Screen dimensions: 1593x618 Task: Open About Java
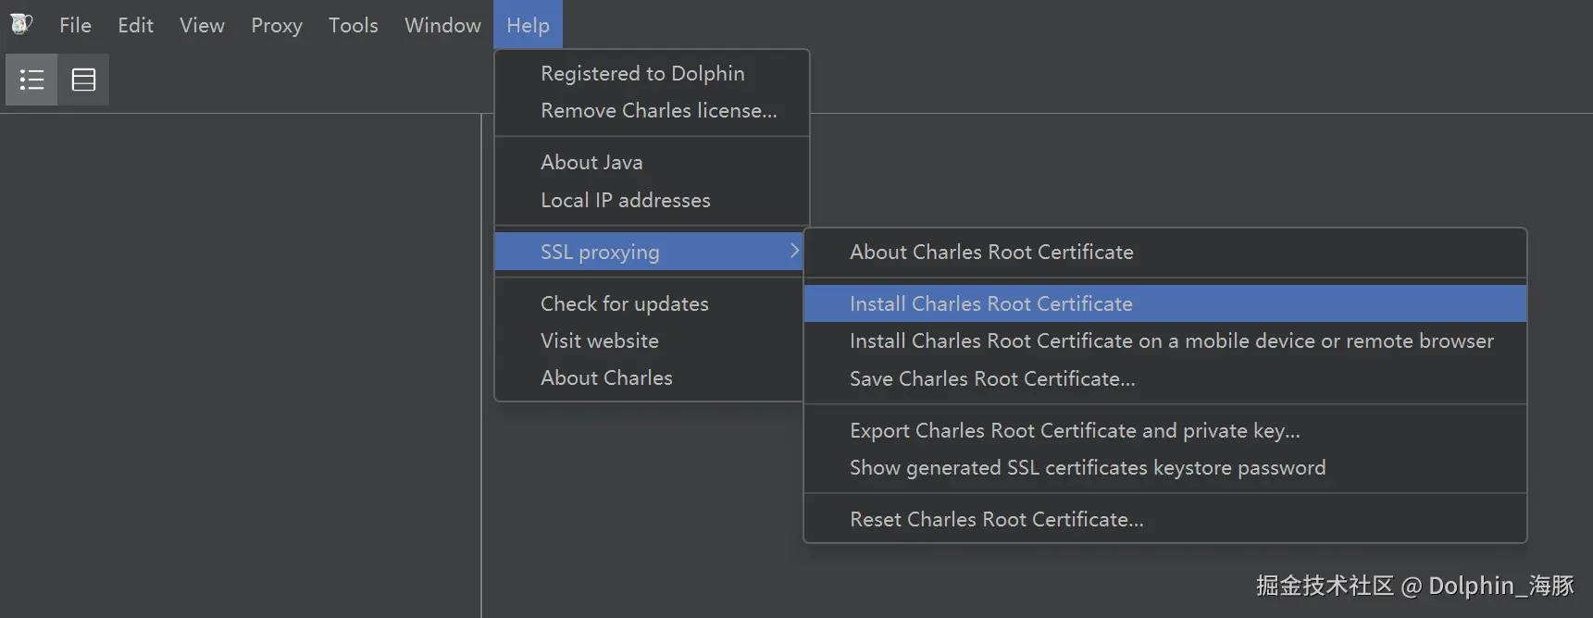(x=652, y=162)
